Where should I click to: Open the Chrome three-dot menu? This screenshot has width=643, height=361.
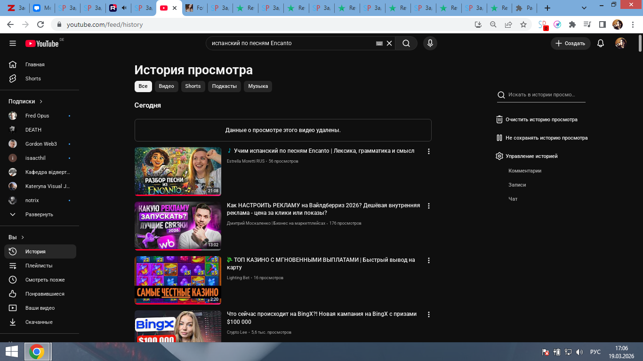click(632, 24)
